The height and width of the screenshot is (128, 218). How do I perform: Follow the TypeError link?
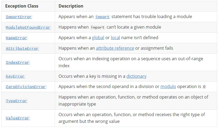pos(16,101)
